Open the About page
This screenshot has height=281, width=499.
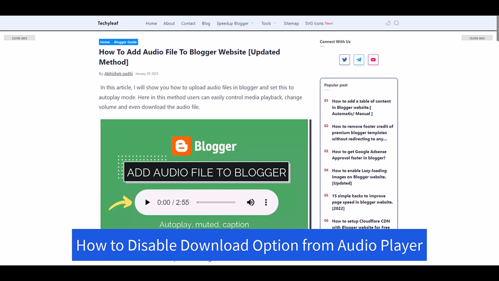(169, 23)
